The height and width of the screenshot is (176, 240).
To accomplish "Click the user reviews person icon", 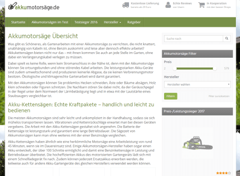I will click(x=168, y=5).
